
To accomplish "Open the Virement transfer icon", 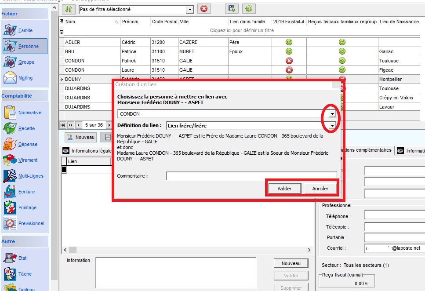I will [x=10, y=160].
